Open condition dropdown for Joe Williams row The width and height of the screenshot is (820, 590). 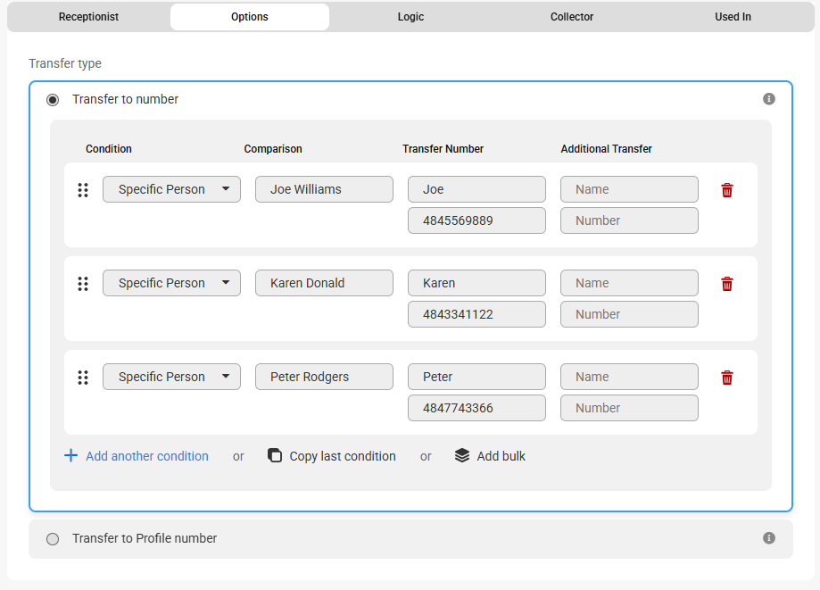click(171, 189)
